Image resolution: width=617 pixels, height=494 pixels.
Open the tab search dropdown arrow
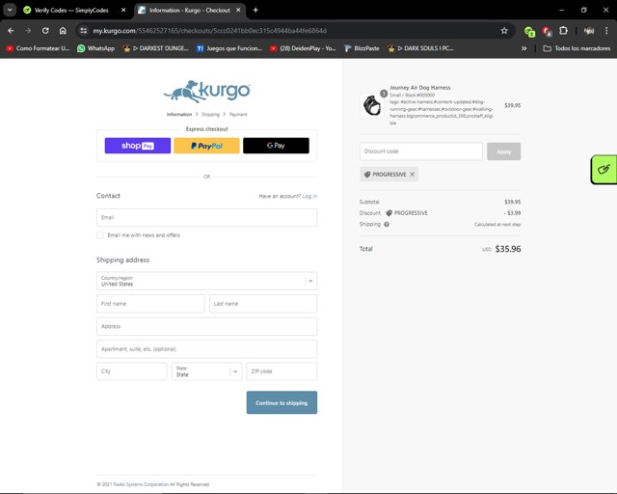pyautogui.click(x=10, y=10)
